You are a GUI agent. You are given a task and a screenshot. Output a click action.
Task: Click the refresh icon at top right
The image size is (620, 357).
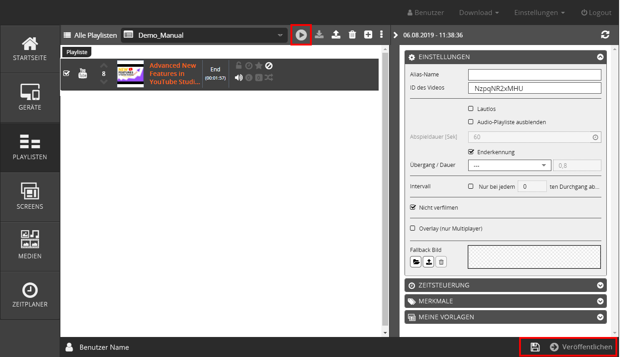[x=605, y=35]
